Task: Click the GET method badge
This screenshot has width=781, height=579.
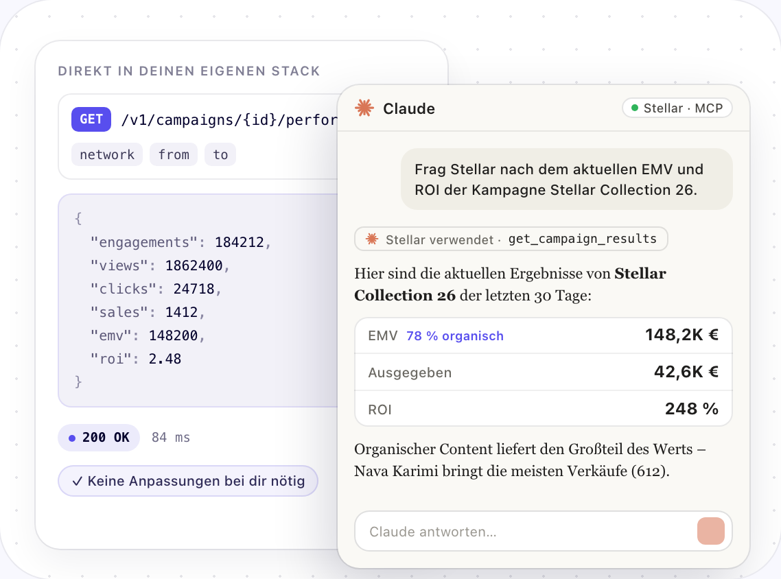Action: 91,119
